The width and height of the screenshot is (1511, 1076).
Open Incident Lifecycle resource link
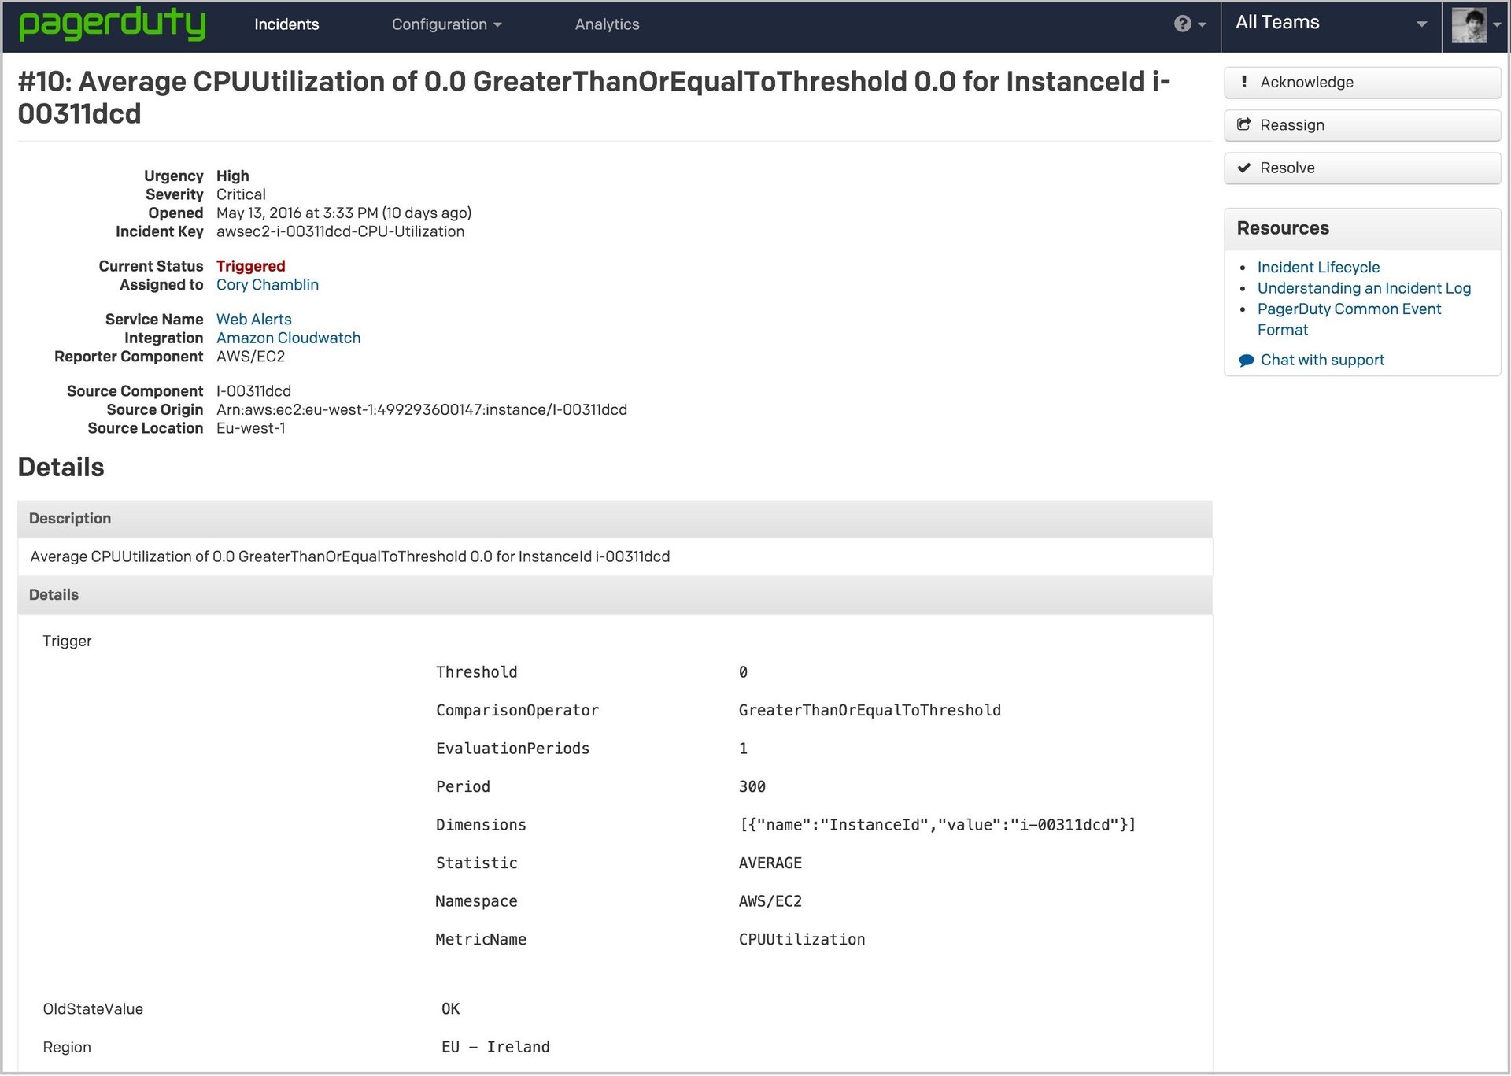[x=1318, y=268]
